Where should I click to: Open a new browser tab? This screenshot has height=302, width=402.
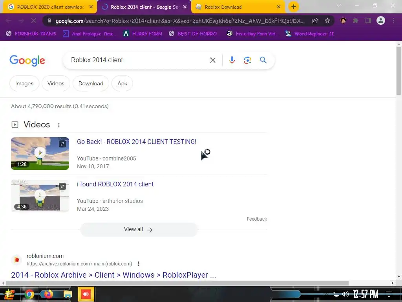tap(294, 7)
